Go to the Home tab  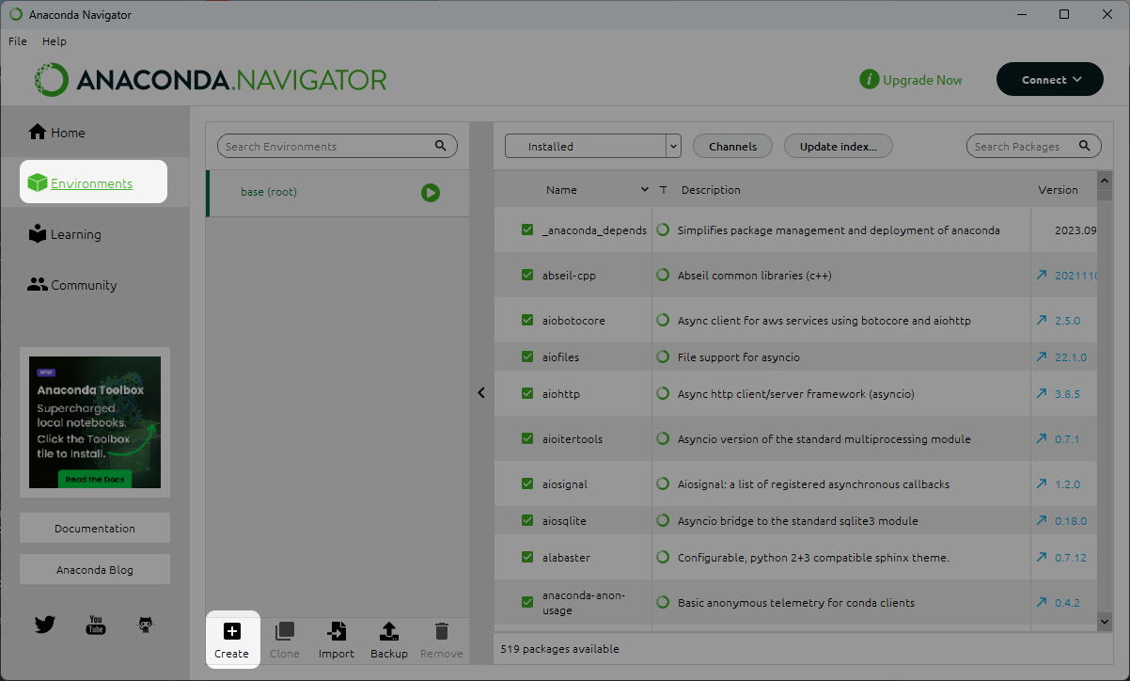(94, 133)
